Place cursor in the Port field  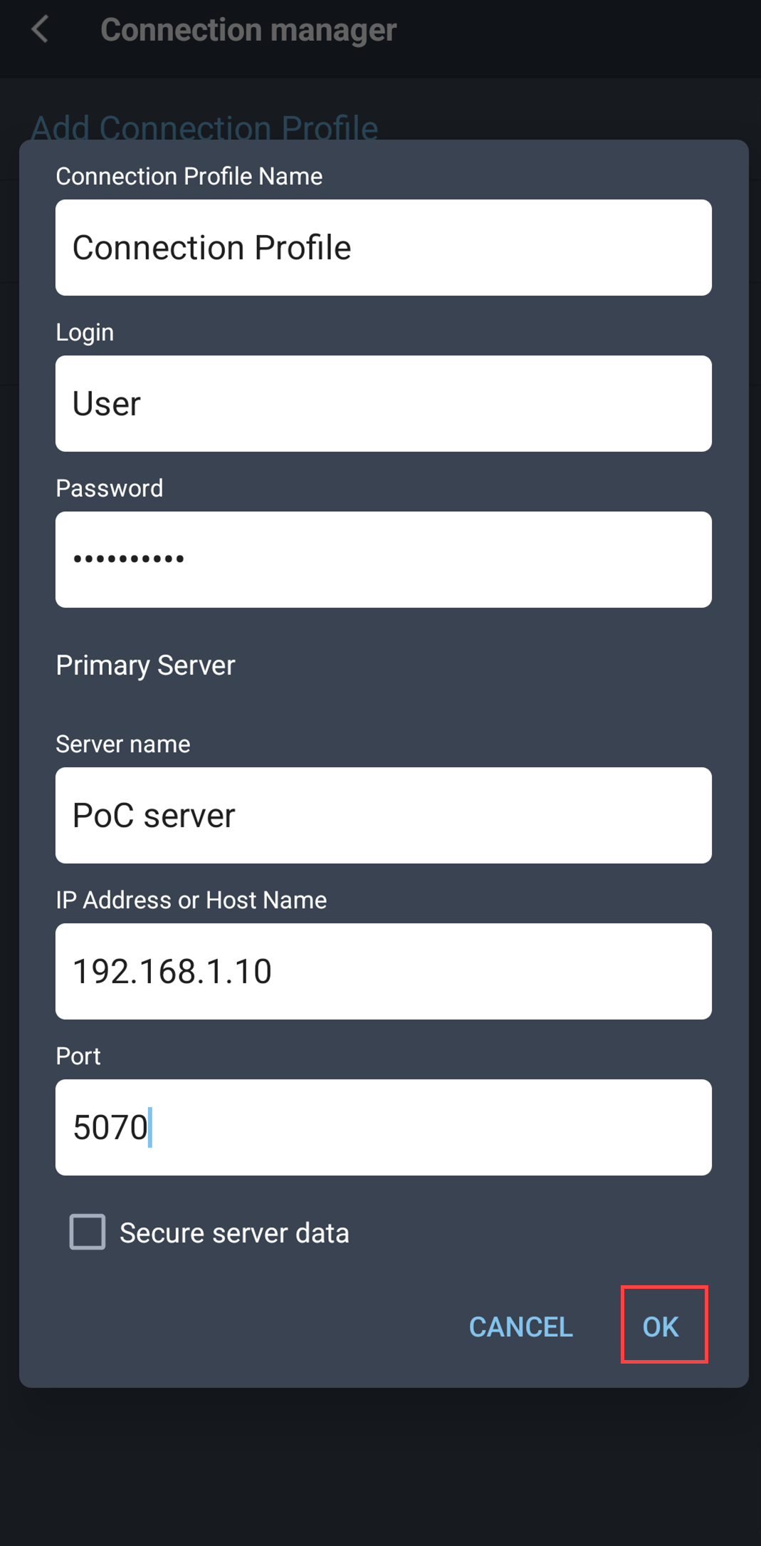[x=383, y=1126]
